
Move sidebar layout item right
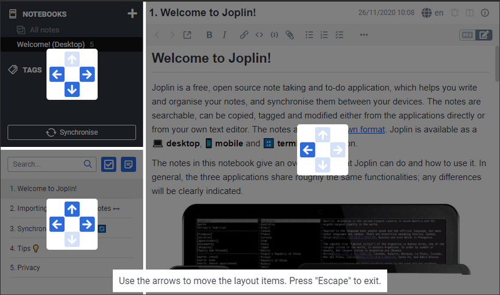(87, 74)
